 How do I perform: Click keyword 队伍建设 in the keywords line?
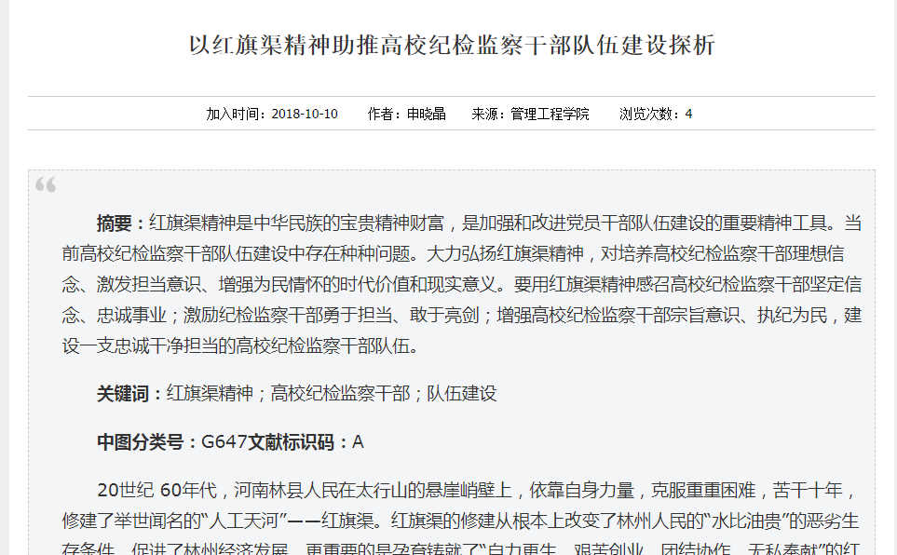point(462,394)
